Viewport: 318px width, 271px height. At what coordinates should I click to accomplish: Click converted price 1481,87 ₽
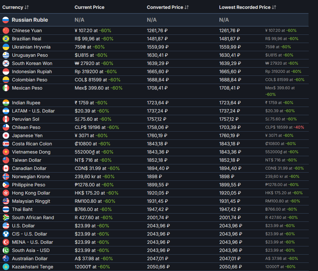[x=158, y=39]
